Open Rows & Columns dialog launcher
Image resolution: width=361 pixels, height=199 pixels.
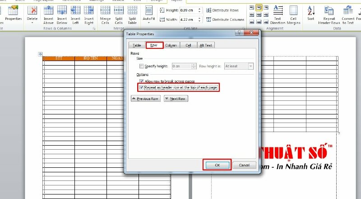(94, 28)
